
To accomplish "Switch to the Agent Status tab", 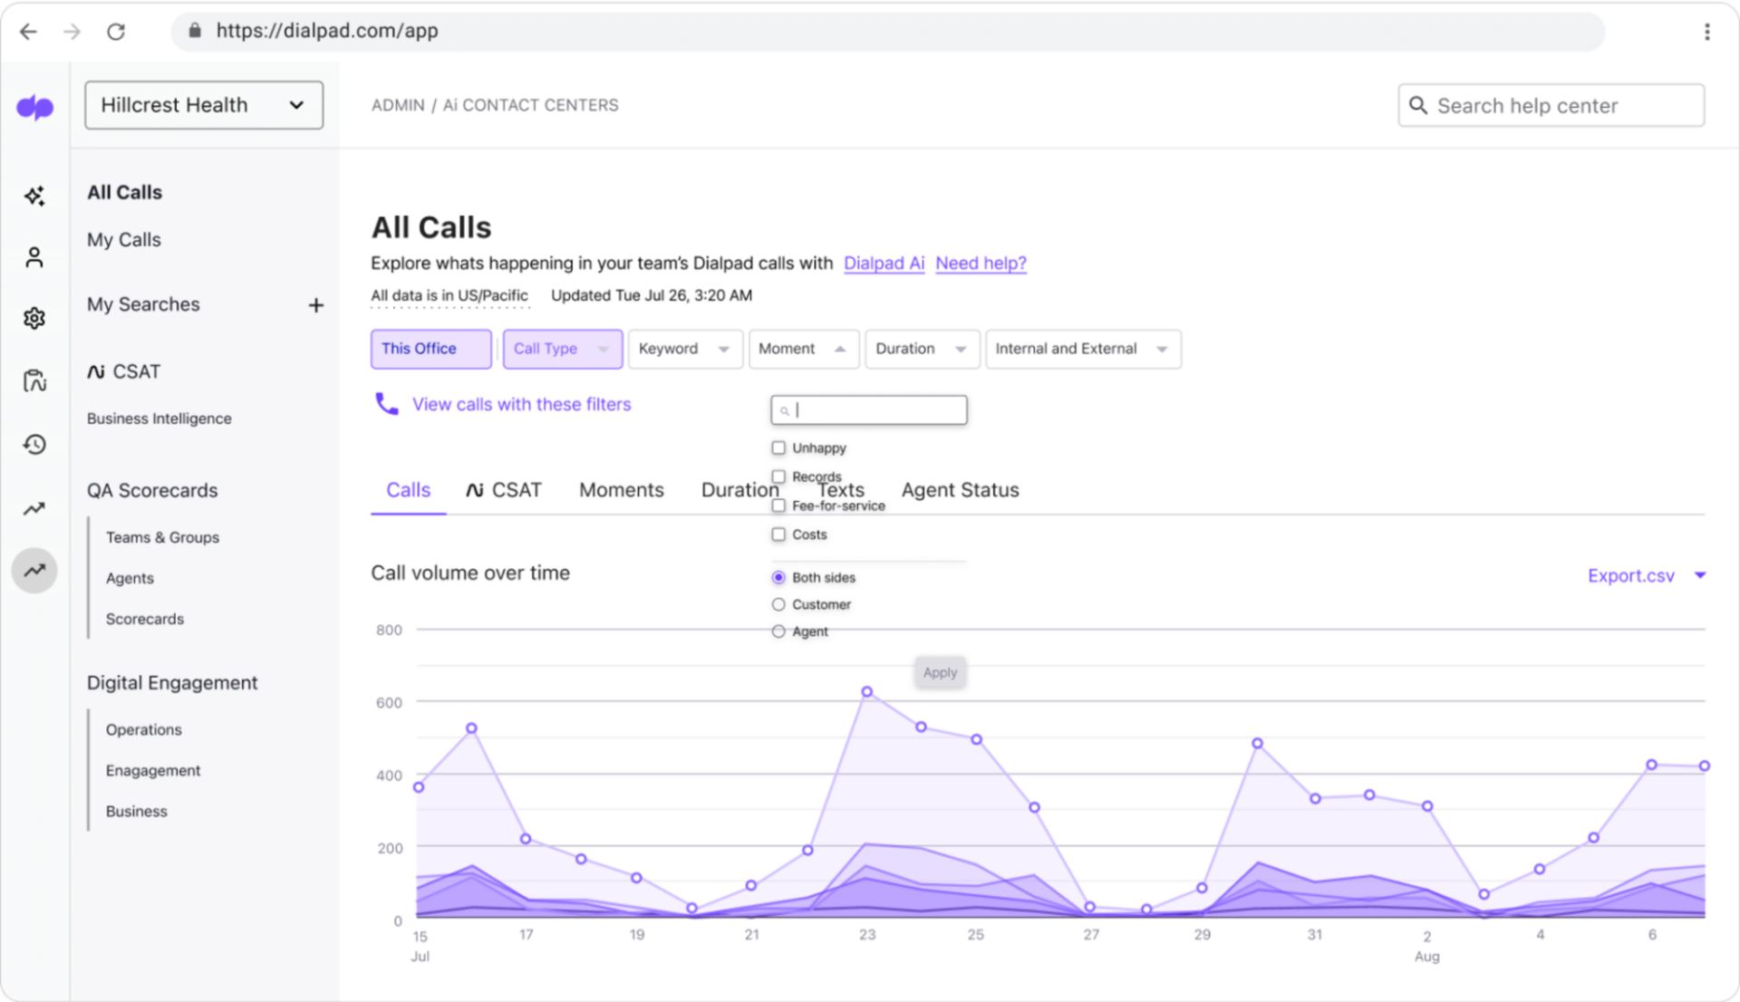I will pos(960,489).
